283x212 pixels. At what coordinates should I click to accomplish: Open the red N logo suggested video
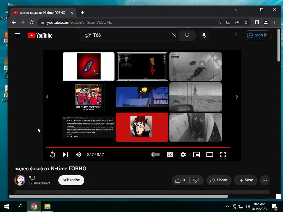(x=89, y=67)
